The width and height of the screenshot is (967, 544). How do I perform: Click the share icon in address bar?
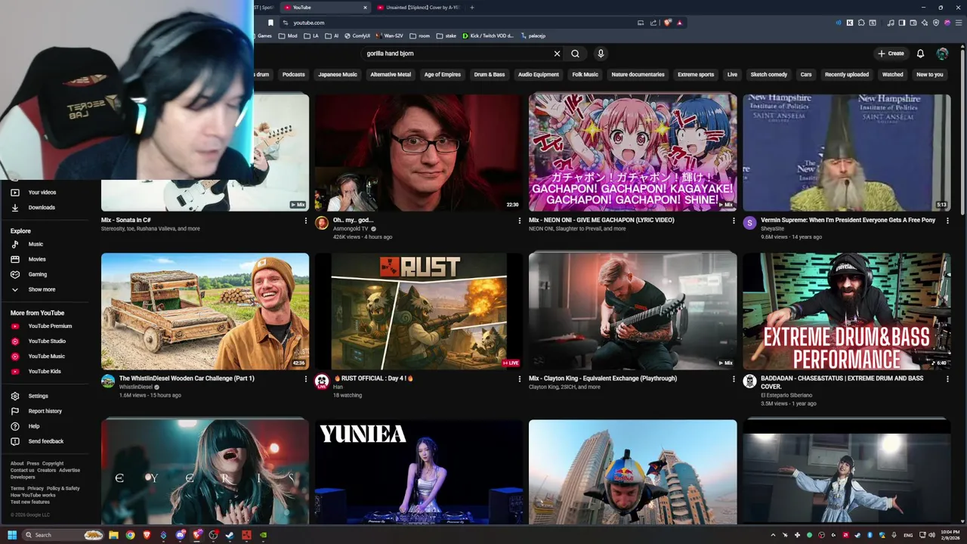(x=653, y=23)
